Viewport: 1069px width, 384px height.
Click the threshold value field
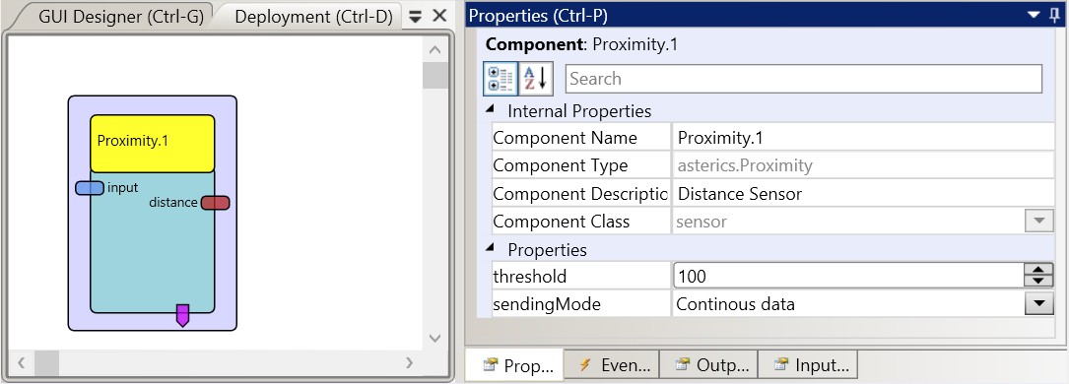pos(848,277)
